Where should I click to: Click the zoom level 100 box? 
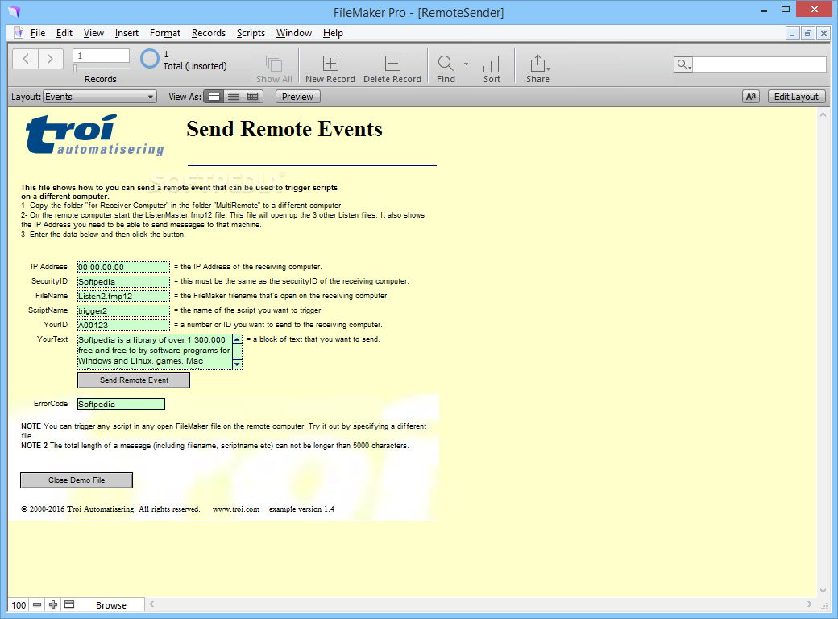[x=19, y=605]
